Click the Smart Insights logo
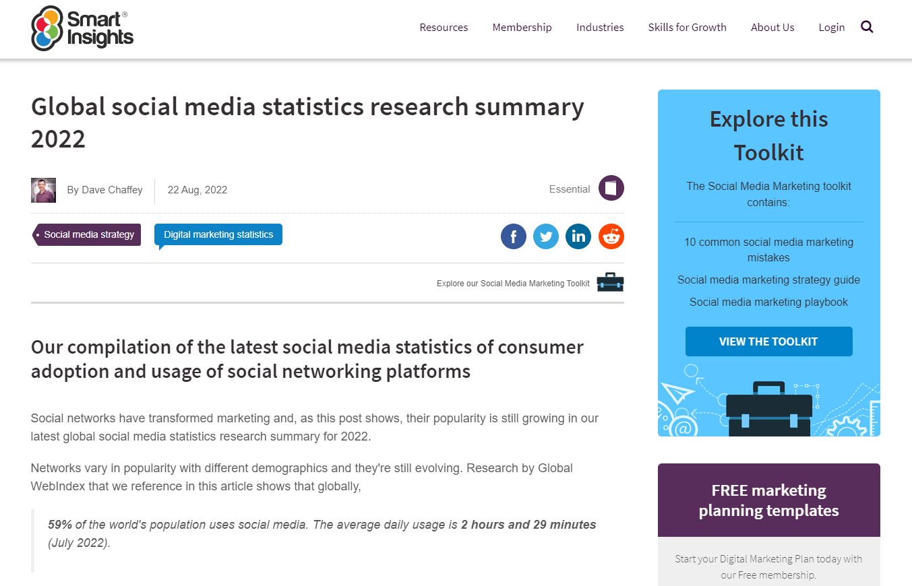This screenshot has height=586, width=912. click(82, 28)
